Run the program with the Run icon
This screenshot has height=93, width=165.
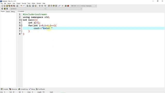(x=51, y=6)
